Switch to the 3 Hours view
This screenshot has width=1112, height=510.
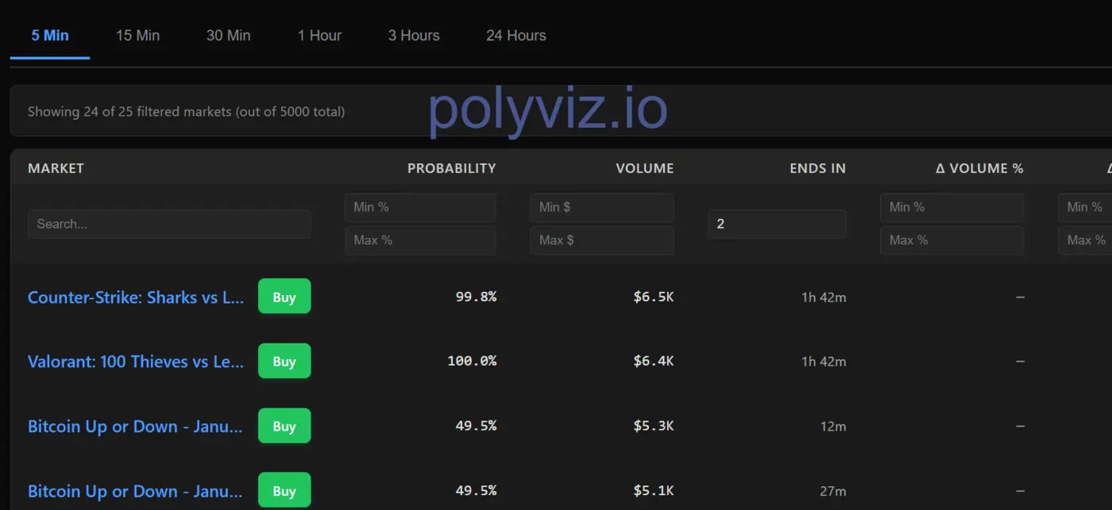(414, 35)
